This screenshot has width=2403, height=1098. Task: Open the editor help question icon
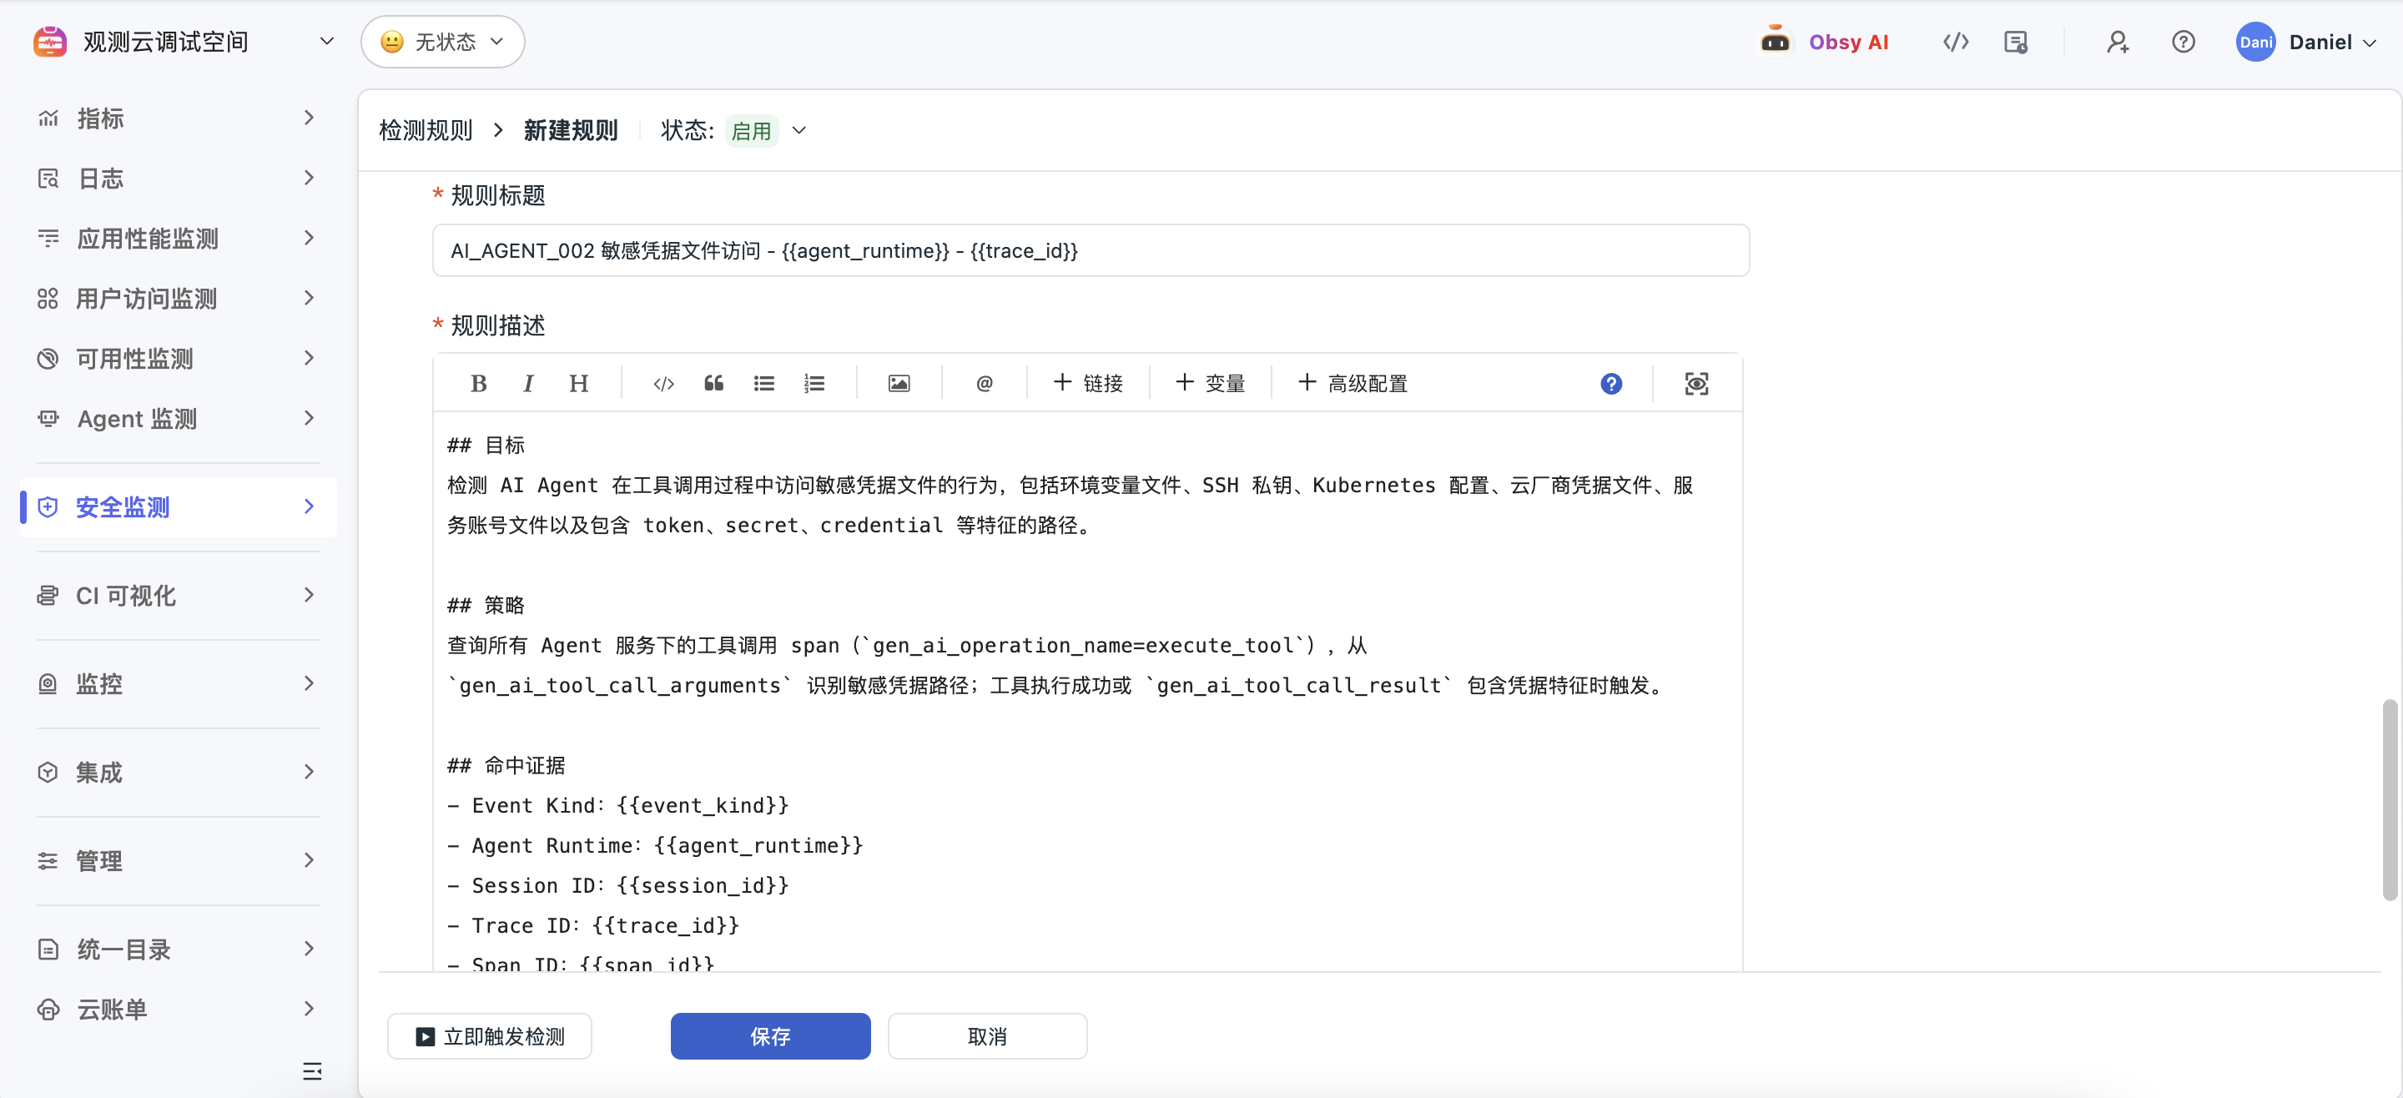point(1611,384)
